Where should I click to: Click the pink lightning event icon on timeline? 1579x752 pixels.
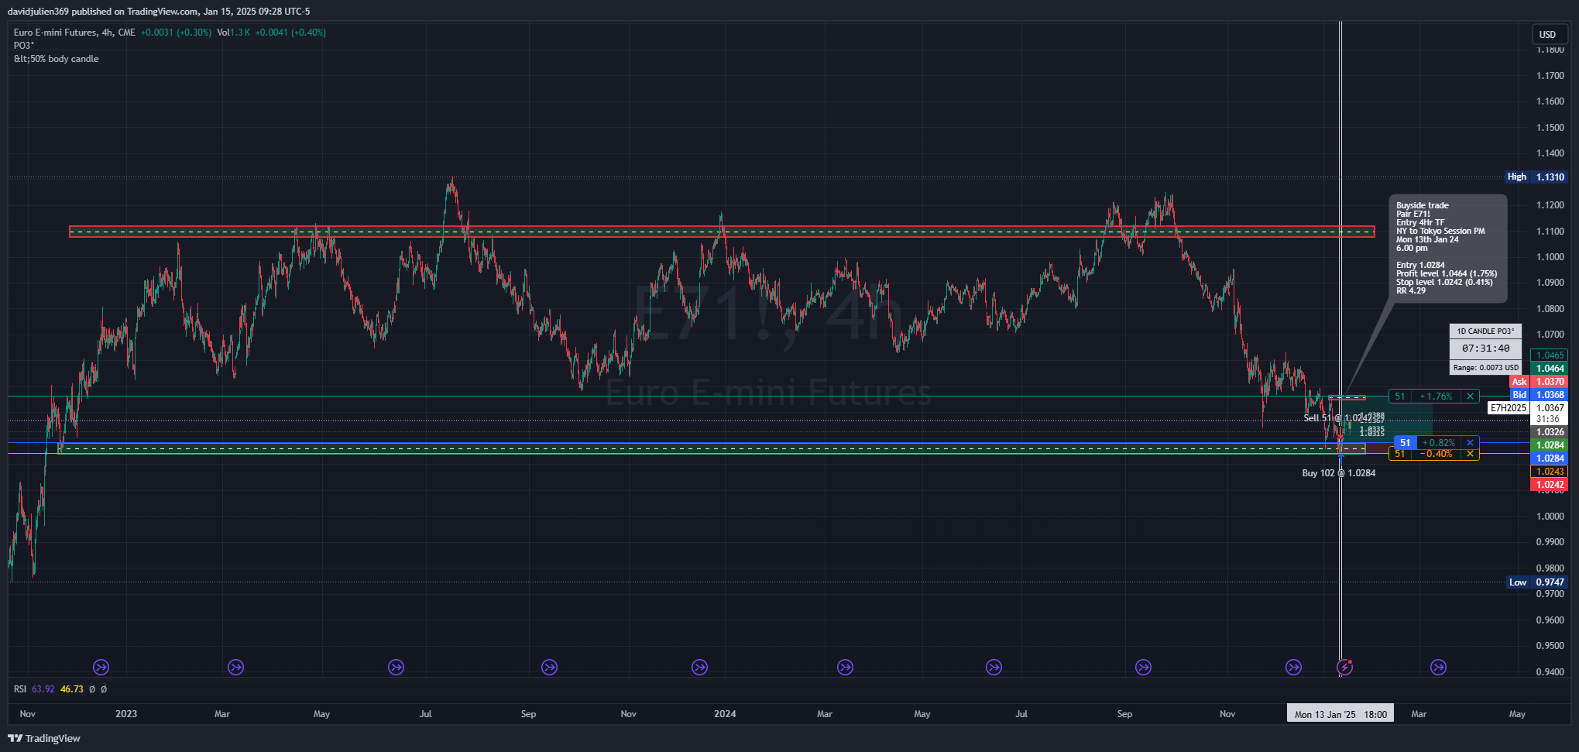1345,667
